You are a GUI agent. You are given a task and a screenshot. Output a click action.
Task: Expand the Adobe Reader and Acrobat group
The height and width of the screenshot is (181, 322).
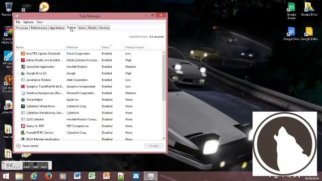[x=18, y=60]
